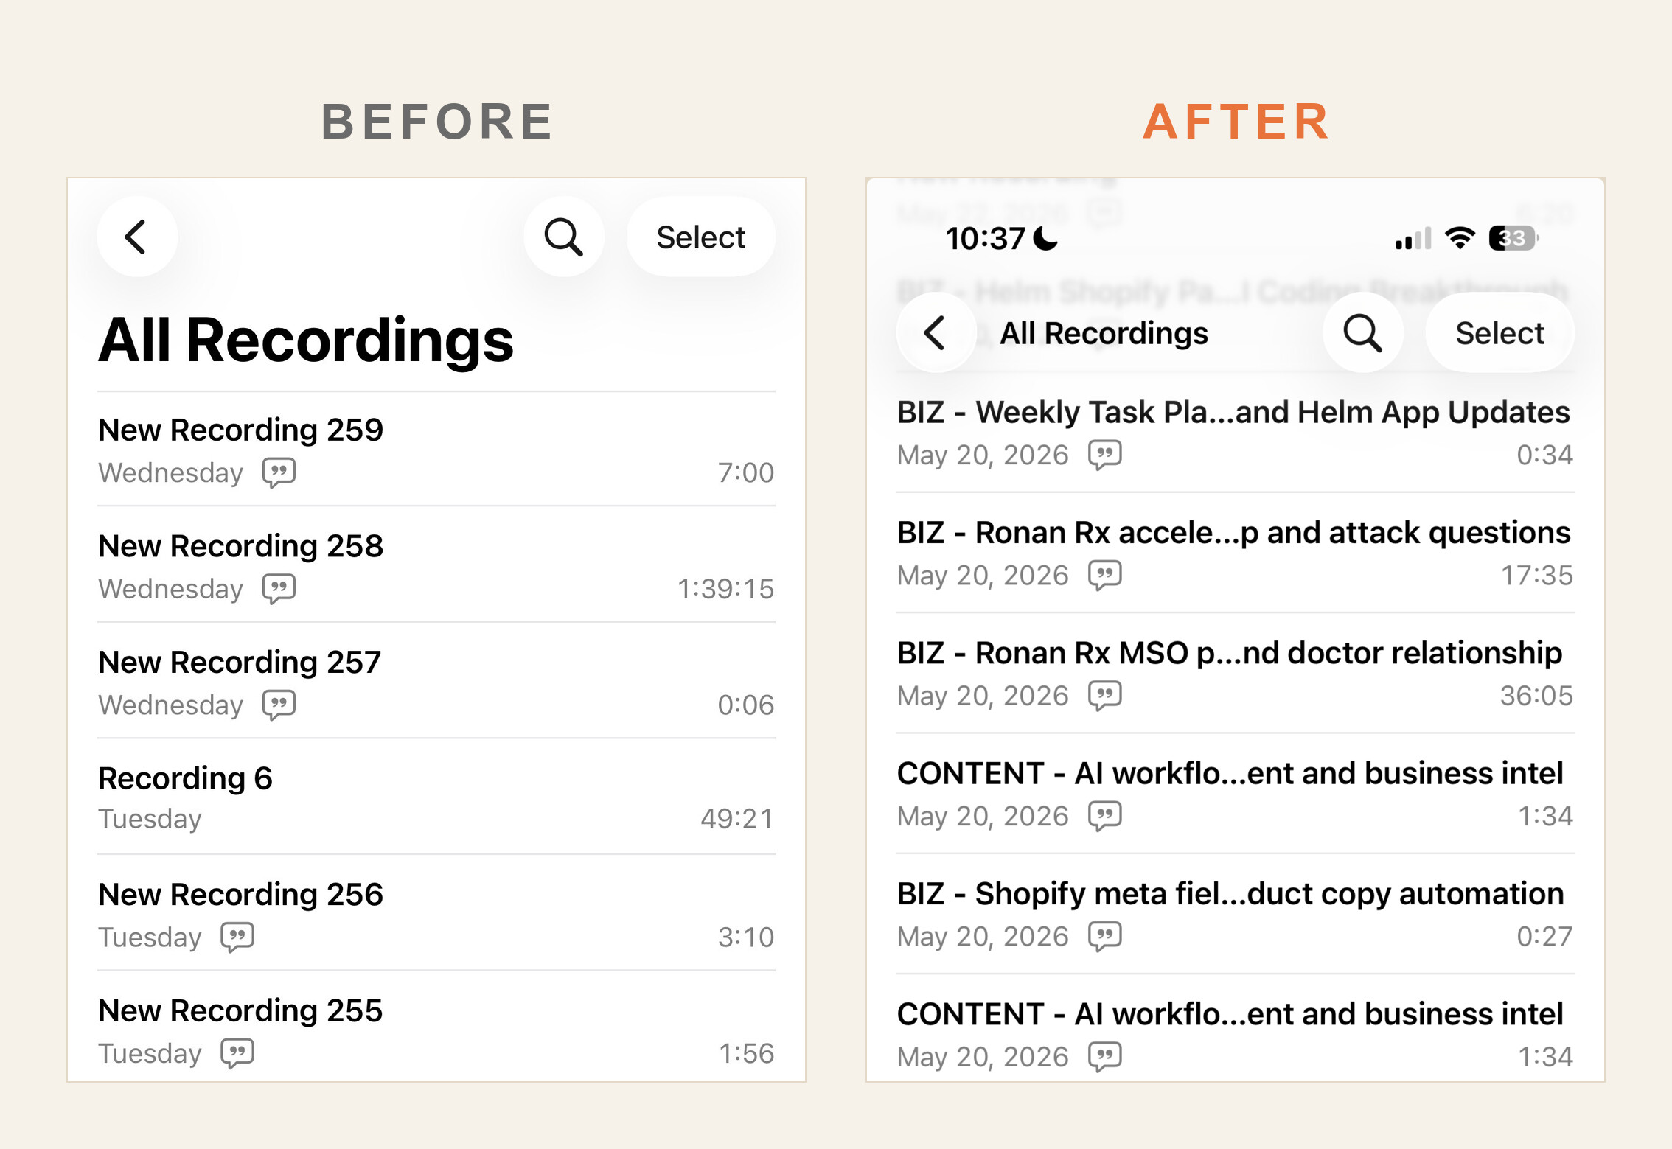
Task: Tap transcript icon on Shopify meta fiel recording
Action: pyautogui.click(x=1105, y=936)
